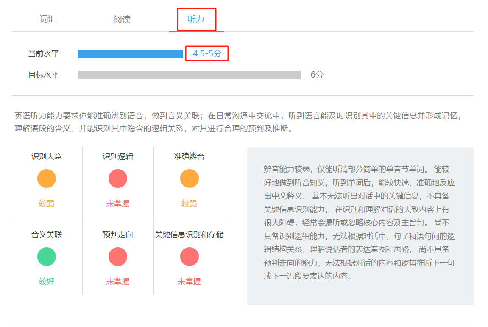Toggle the 较弱 label under 识别大意
The width and height of the screenshot is (488, 327).
click(x=46, y=203)
